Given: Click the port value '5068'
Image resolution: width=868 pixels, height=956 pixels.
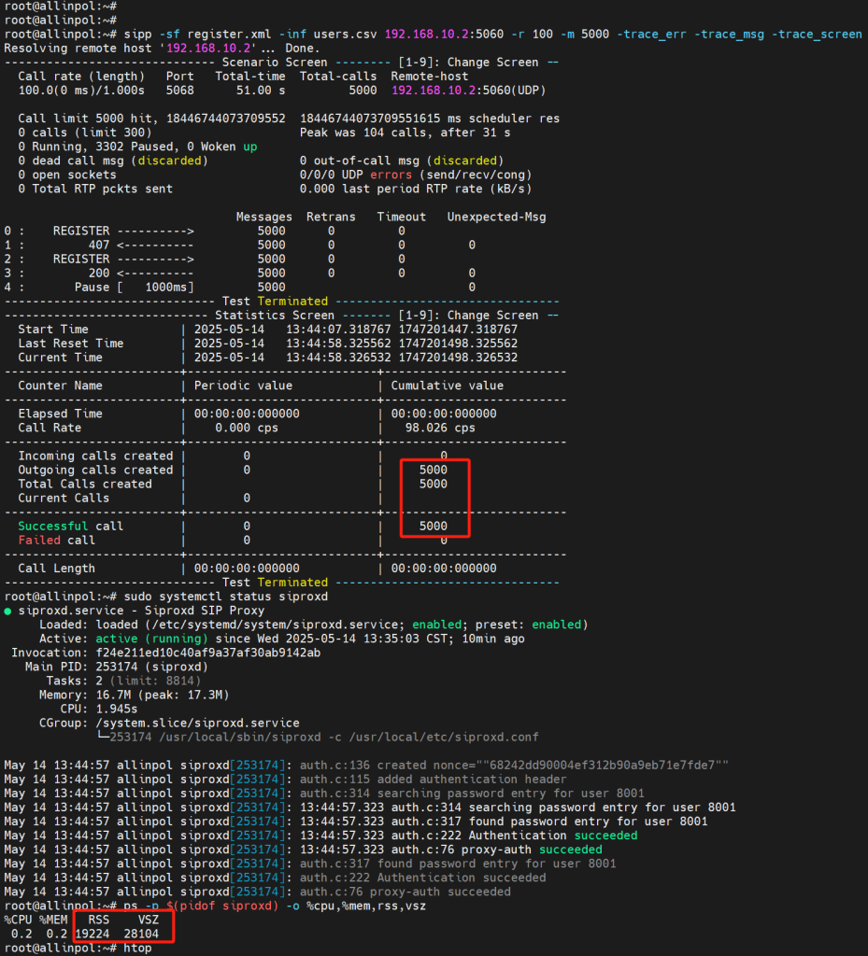Looking at the screenshot, I should (180, 91).
